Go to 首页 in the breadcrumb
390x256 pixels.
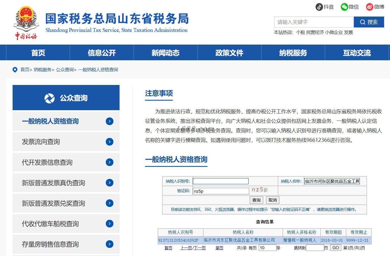pyautogui.click(x=25, y=70)
